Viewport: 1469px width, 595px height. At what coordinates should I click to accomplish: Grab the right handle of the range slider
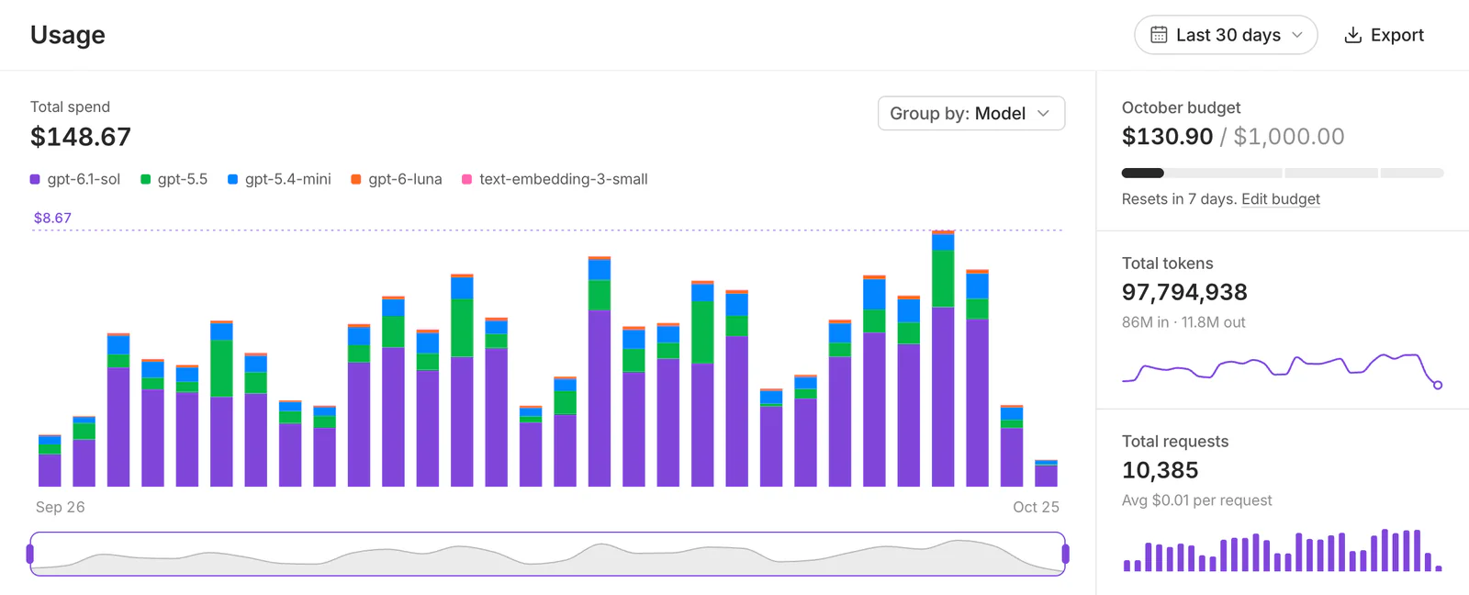pos(1065,554)
